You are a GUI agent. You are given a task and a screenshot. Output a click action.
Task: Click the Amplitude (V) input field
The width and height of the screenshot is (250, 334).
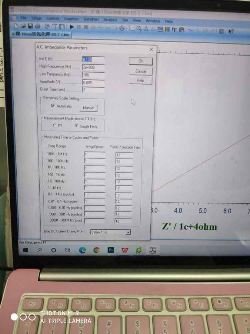pos(93,82)
